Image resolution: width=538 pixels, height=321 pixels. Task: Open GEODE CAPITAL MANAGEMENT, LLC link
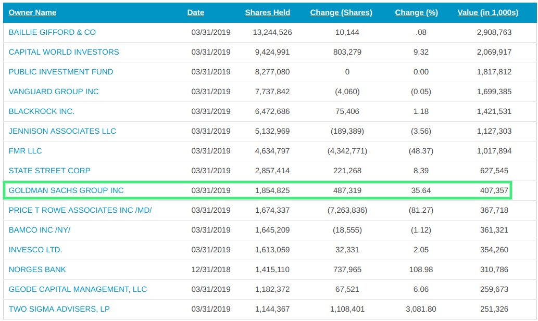pyautogui.click(x=78, y=289)
